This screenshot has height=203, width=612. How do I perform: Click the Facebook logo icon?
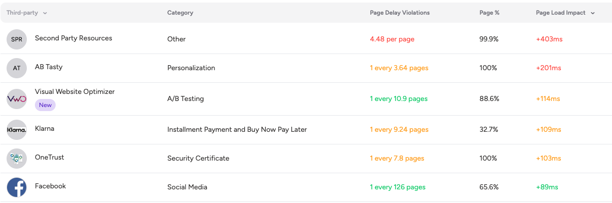tap(17, 187)
